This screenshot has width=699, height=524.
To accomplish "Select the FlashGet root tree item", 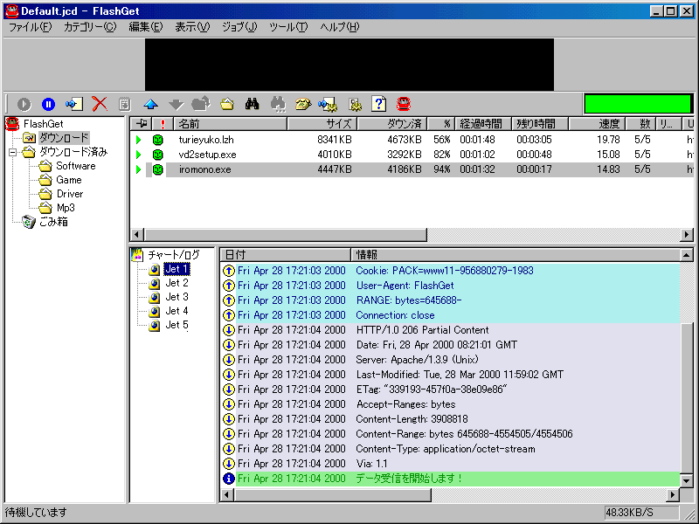I will (x=43, y=124).
